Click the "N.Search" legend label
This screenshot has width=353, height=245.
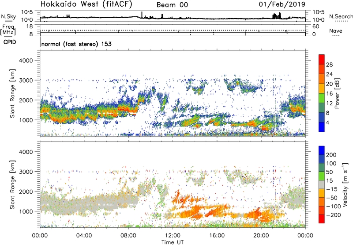tap(341, 16)
